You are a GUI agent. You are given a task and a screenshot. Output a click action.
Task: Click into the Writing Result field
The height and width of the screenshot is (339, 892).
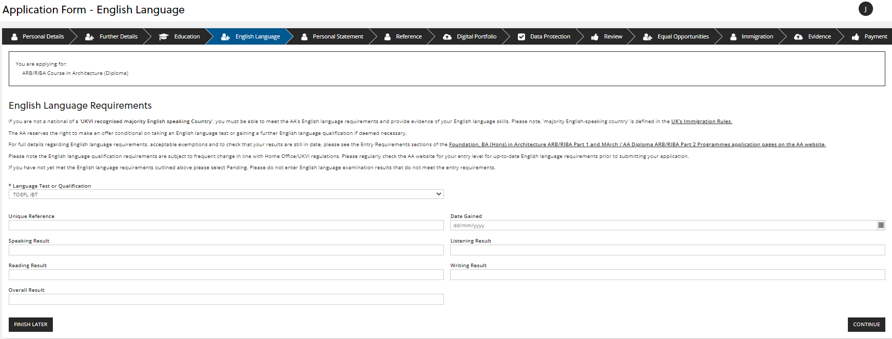(x=667, y=274)
